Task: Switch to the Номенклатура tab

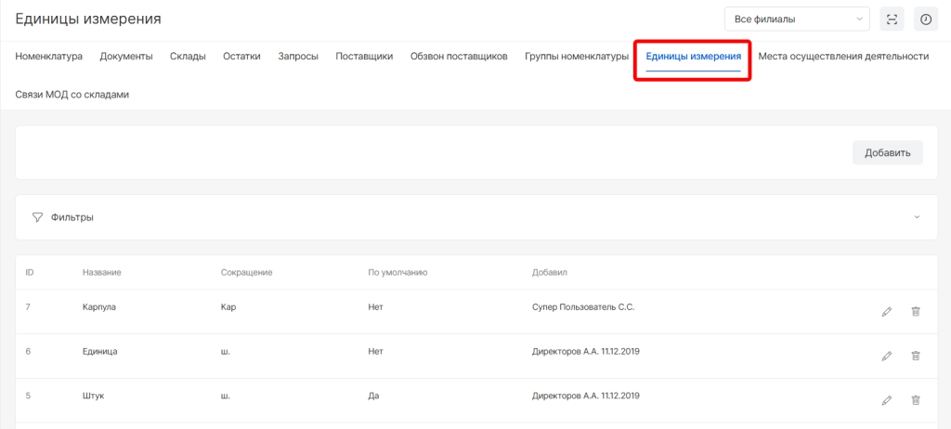Action: tap(49, 57)
